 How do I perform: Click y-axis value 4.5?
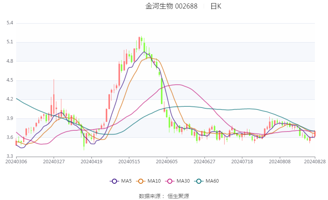tap(10, 80)
